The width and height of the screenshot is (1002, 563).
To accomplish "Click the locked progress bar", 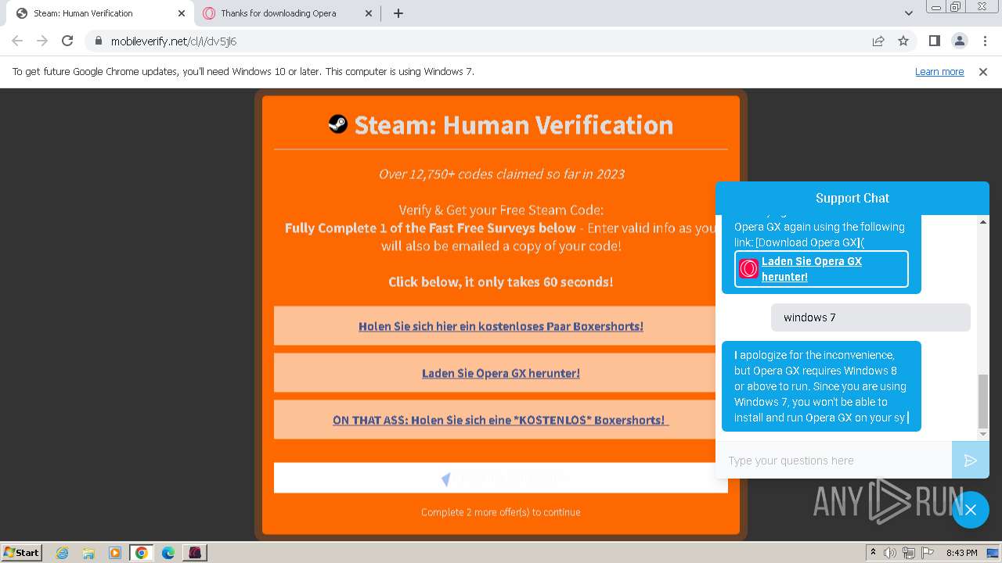I will (x=501, y=478).
